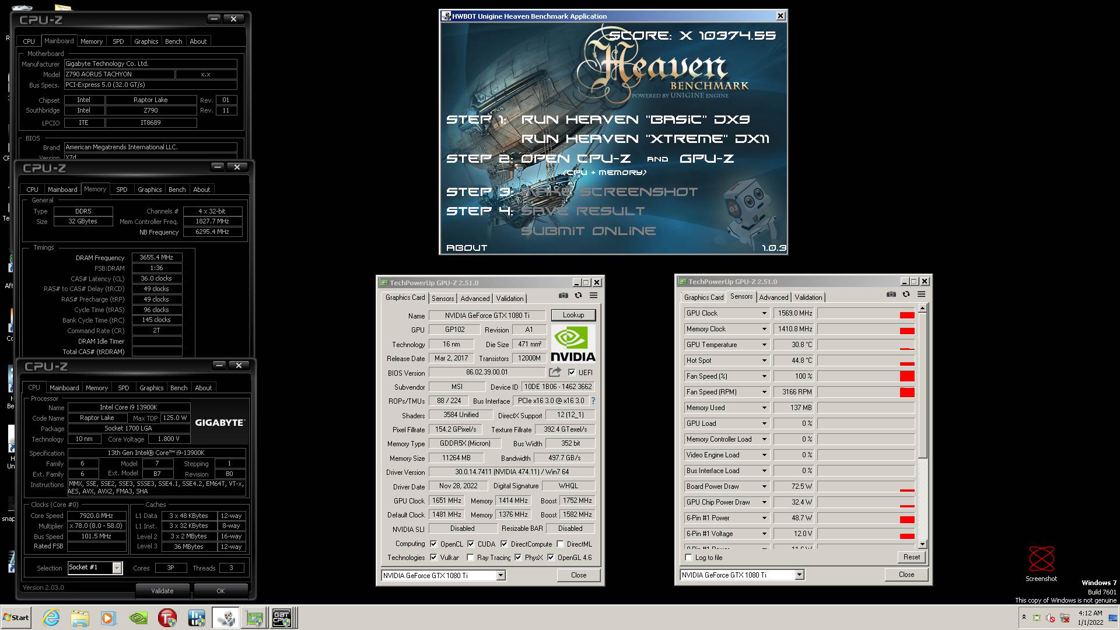This screenshot has width=1120, height=630.
Task: Click the BIOS share/export arrow icon
Action: [555, 372]
